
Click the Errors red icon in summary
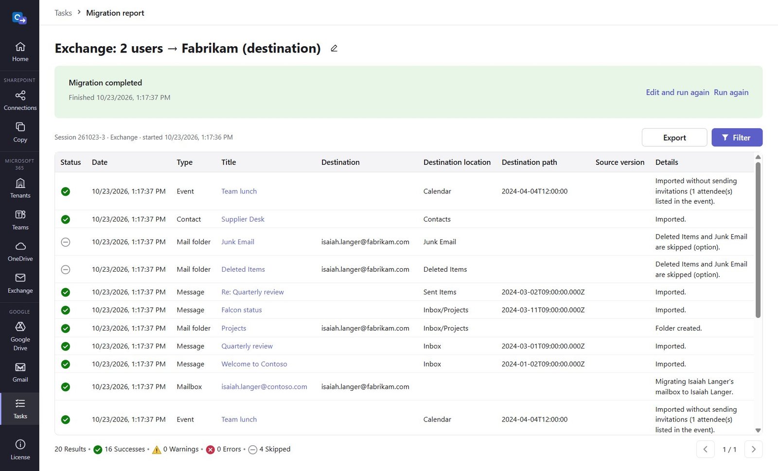pyautogui.click(x=211, y=450)
